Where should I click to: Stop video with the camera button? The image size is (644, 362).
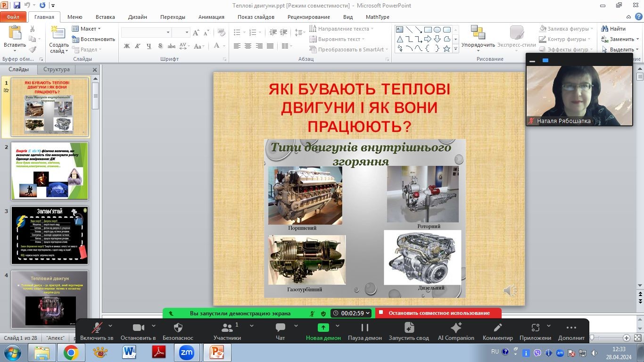(x=138, y=328)
